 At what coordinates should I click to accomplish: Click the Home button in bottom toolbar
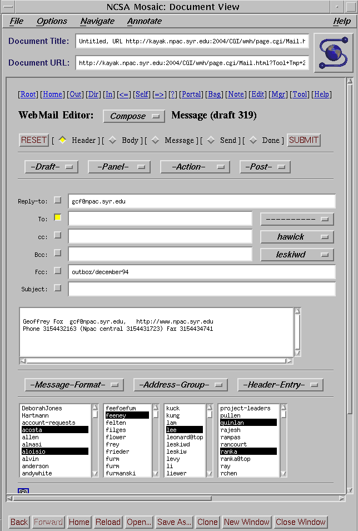tap(79, 522)
